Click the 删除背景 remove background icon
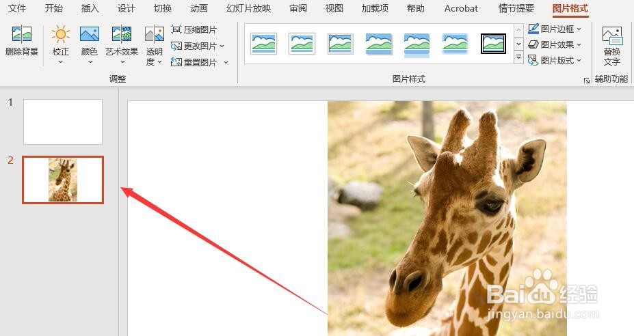This screenshot has height=336, width=634. point(21,41)
